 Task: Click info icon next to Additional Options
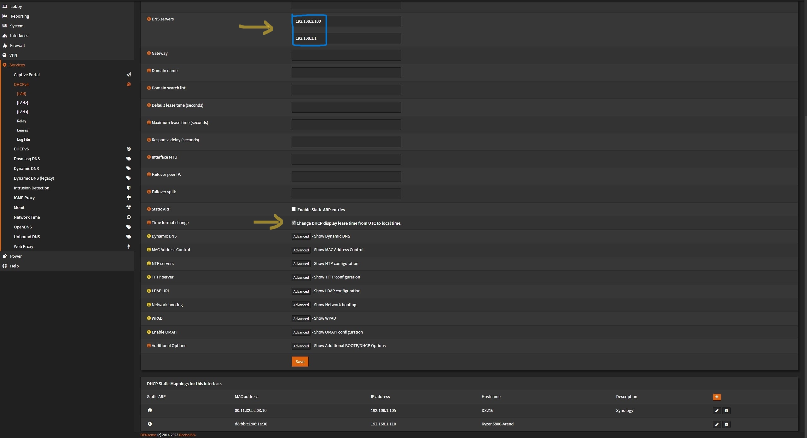click(x=149, y=345)
